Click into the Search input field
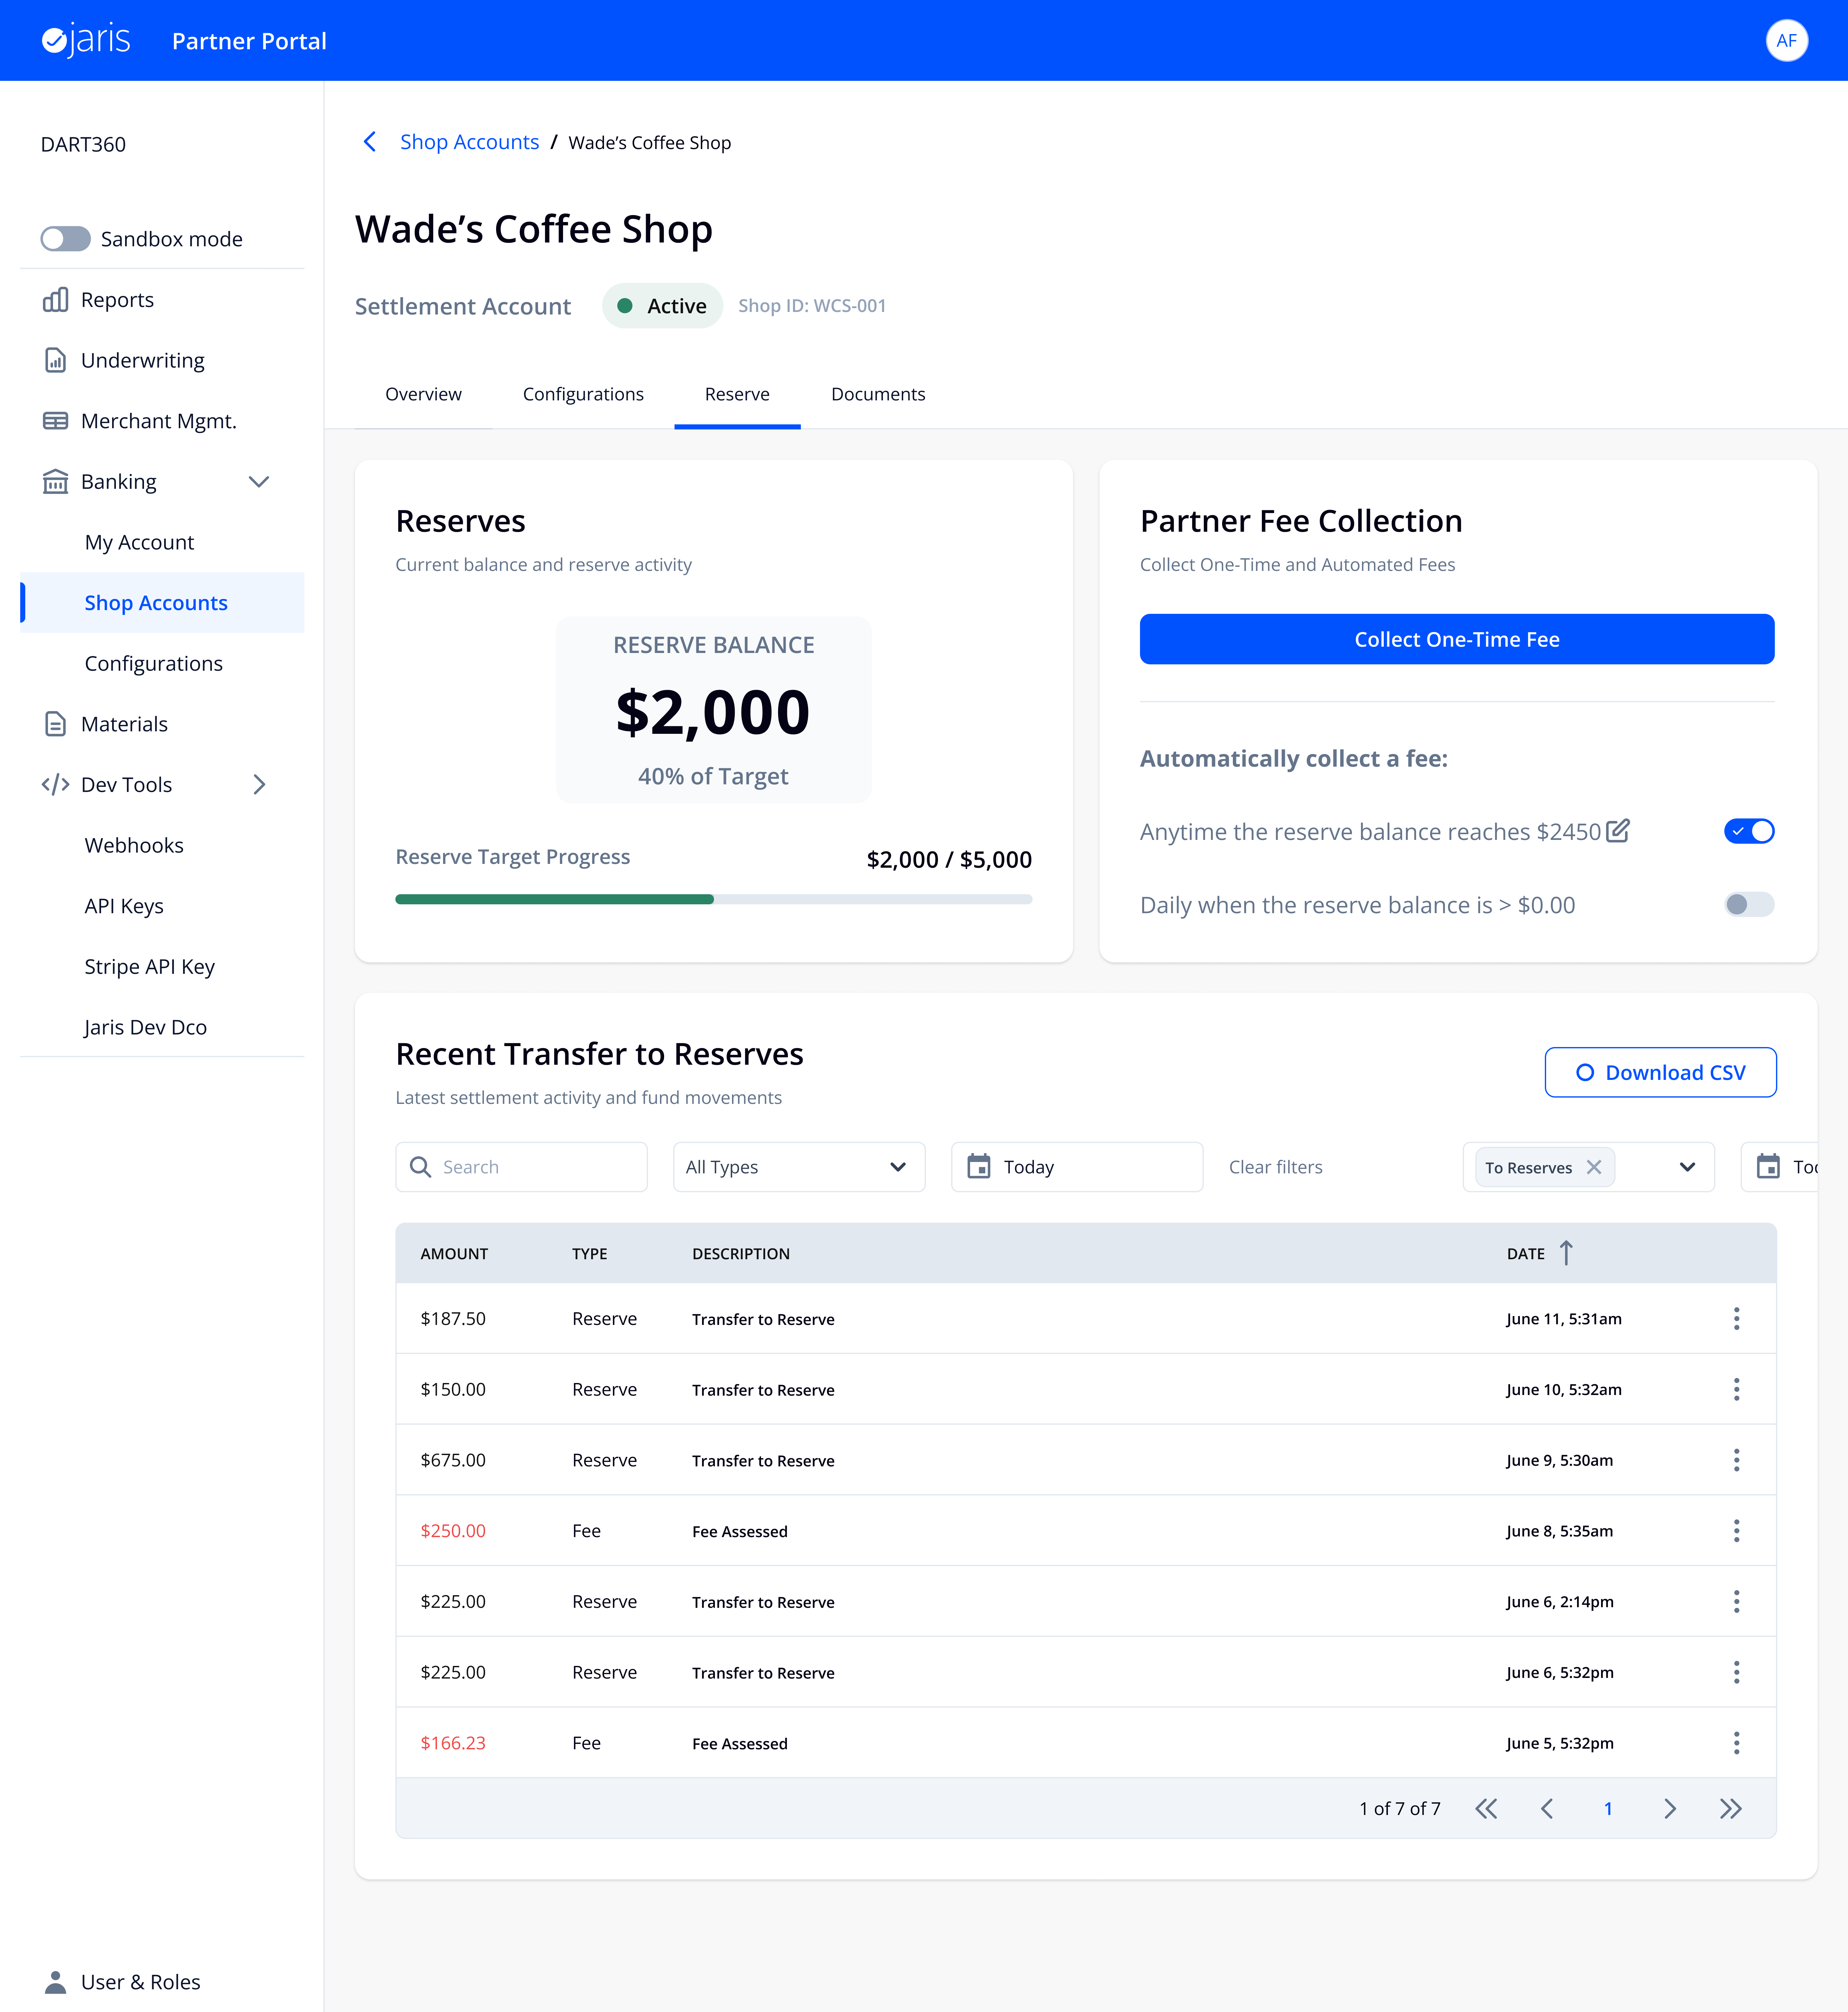 pos(521,1167)
